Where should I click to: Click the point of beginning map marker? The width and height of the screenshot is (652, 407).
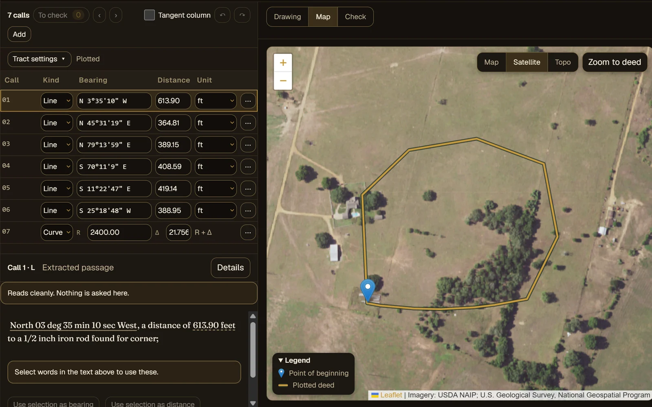point(368,290)
